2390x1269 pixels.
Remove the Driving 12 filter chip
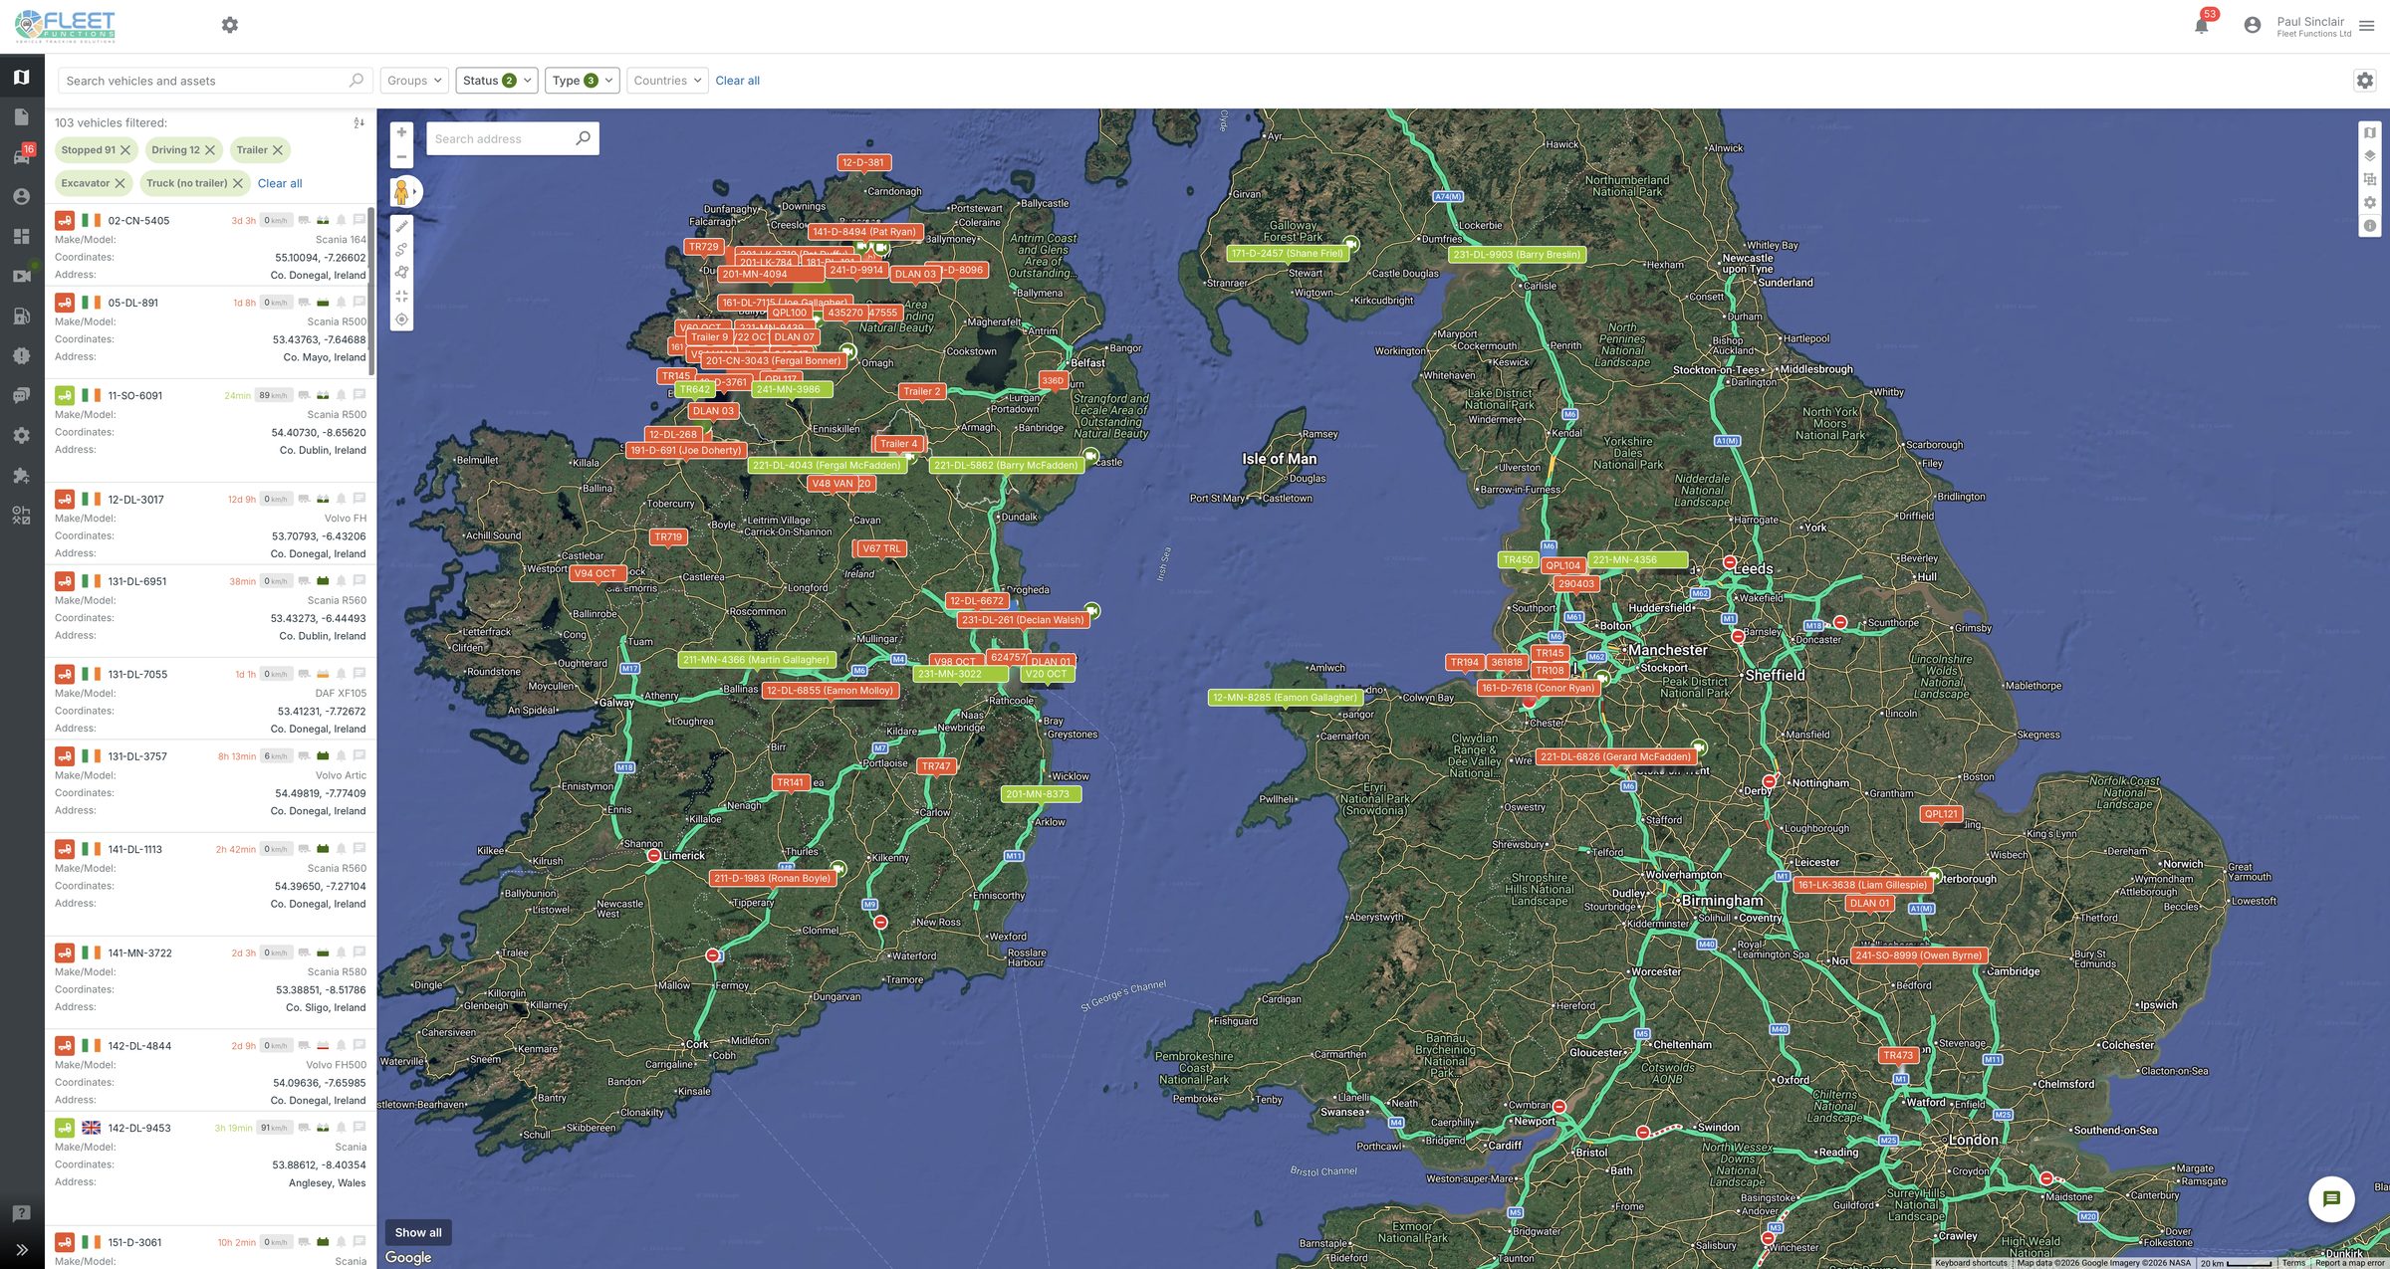pos(210,150)
